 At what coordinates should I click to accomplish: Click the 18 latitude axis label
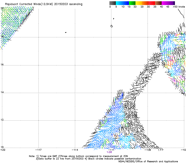point(2,36)
